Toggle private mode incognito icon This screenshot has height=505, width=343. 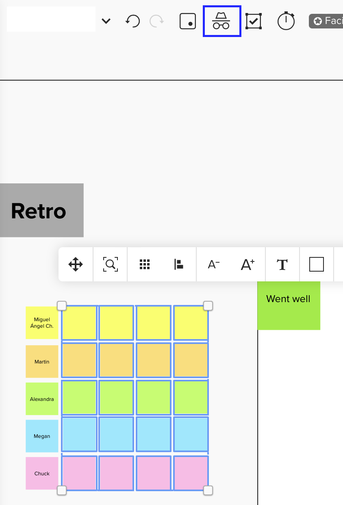(x=222, y=21)
